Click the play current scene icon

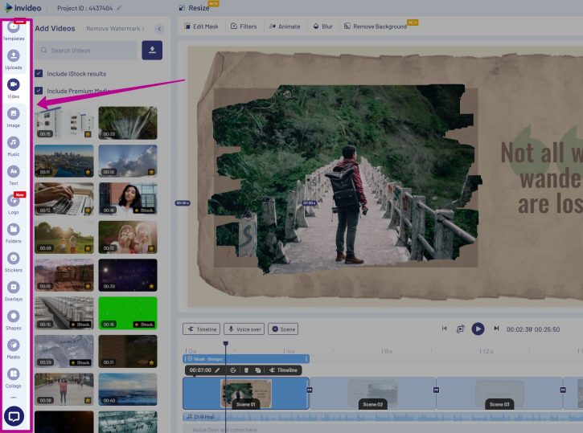point(460,329)
